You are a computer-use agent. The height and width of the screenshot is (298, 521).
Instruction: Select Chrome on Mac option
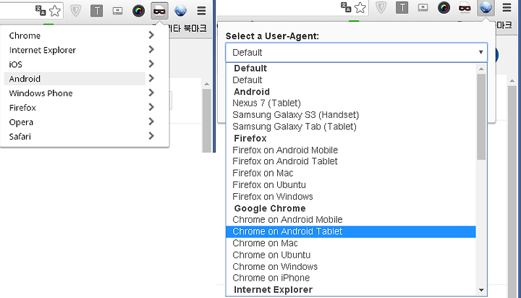351,243
